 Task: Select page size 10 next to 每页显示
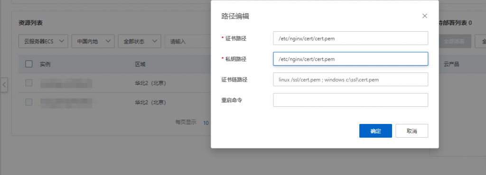(206, 123)
